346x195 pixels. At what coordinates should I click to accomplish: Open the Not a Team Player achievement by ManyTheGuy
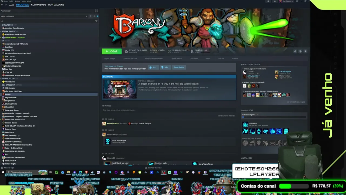[x=108, y=141]
